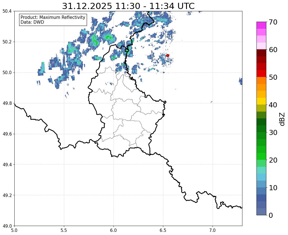The height and width of the screenshot is (235, 288).
Task: Click the 49.0 latitude tick label
Action: tap(7, 226)
